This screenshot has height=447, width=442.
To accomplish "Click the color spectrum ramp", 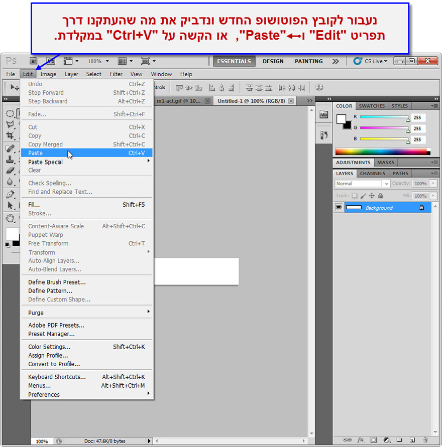I will (x=383, y=152).
